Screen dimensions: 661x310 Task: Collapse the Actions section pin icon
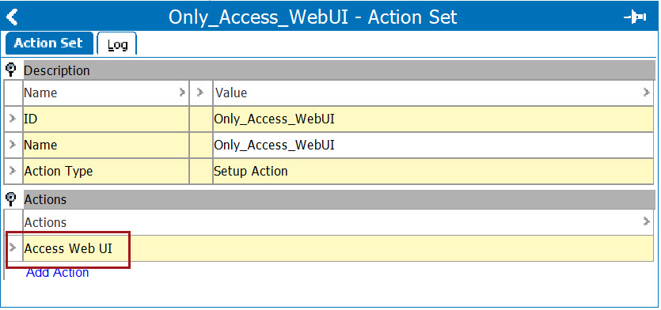tap(12, 198)
